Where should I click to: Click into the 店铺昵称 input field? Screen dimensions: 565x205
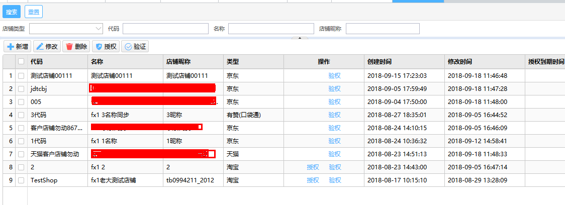click(x=382, y=29)
